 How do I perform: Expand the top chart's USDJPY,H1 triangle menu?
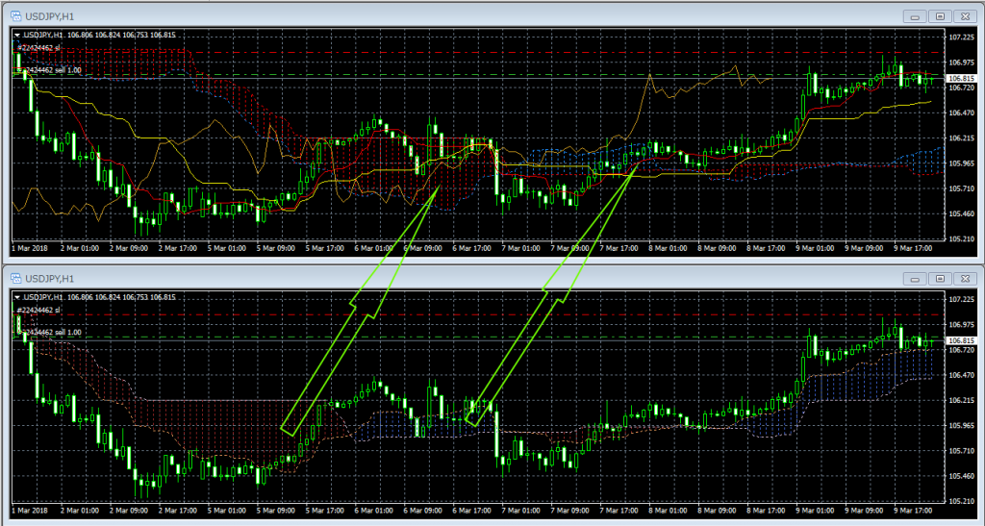(17, 36)
